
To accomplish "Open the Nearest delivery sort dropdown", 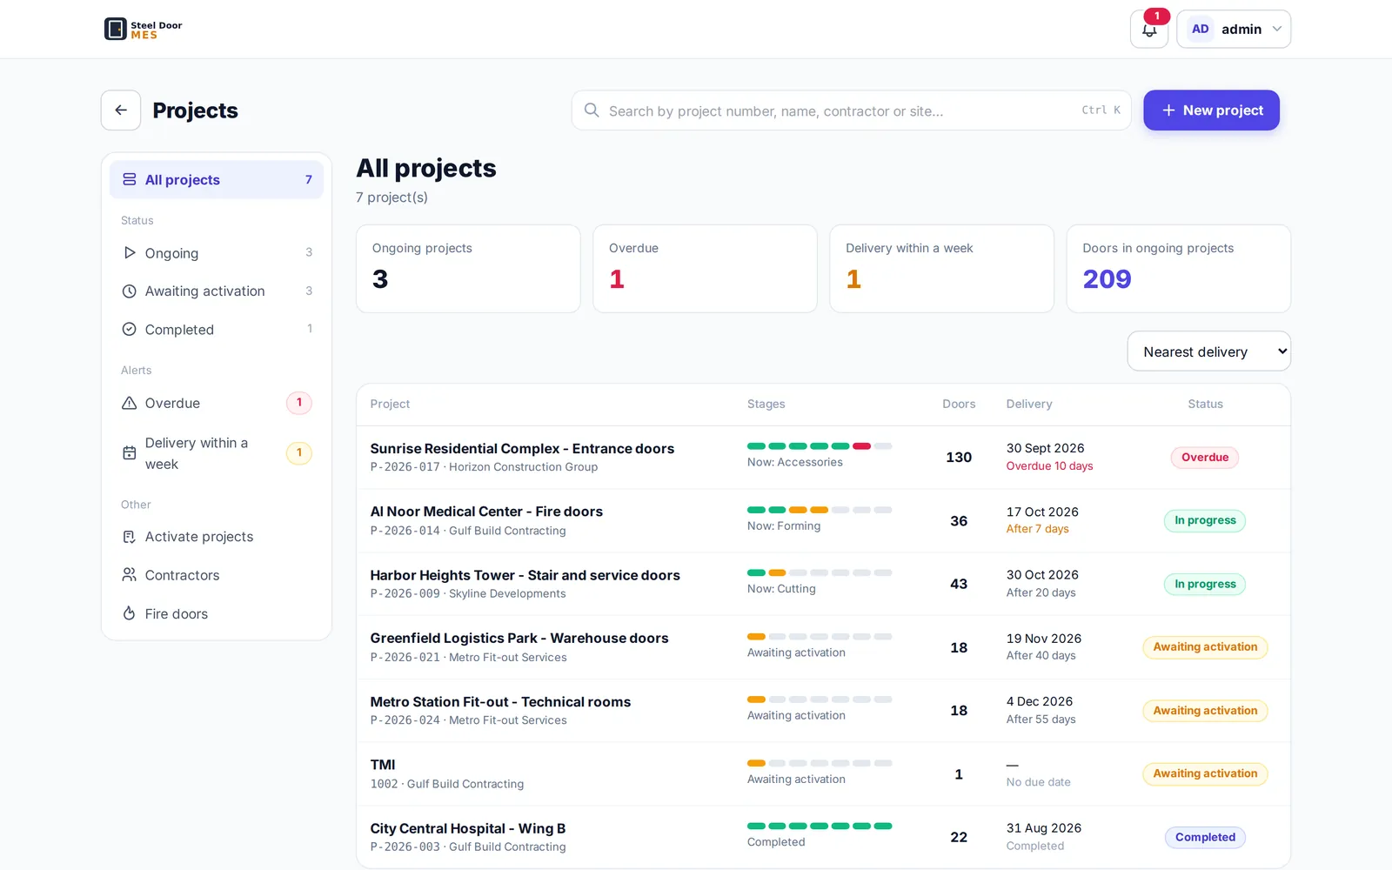I will (1209, 351).
